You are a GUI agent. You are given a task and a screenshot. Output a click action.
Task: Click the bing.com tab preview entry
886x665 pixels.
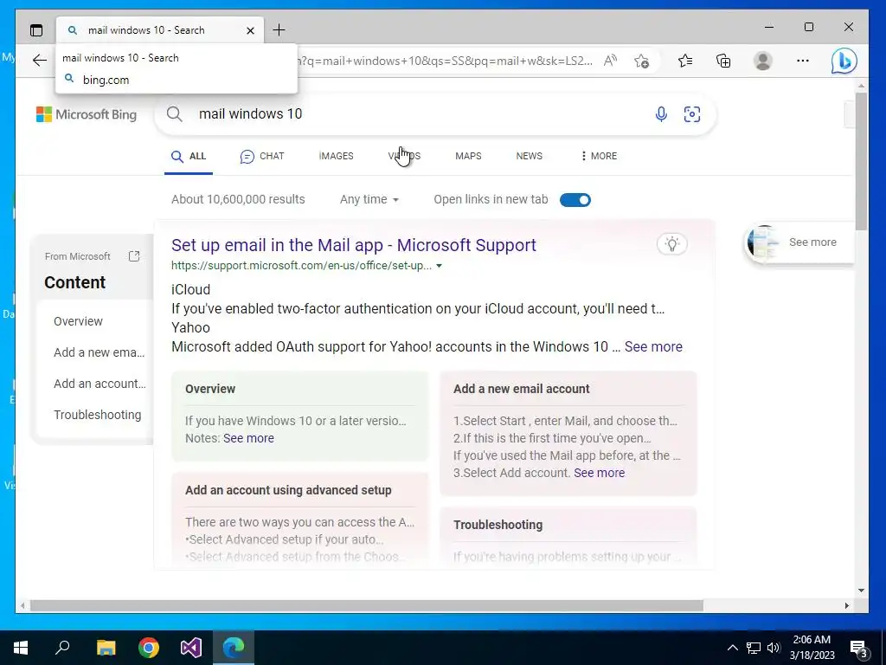tap(106, 80)
